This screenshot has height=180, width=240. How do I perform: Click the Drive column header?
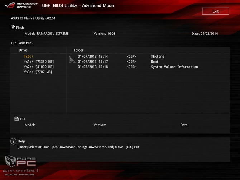tap(23, 50)
